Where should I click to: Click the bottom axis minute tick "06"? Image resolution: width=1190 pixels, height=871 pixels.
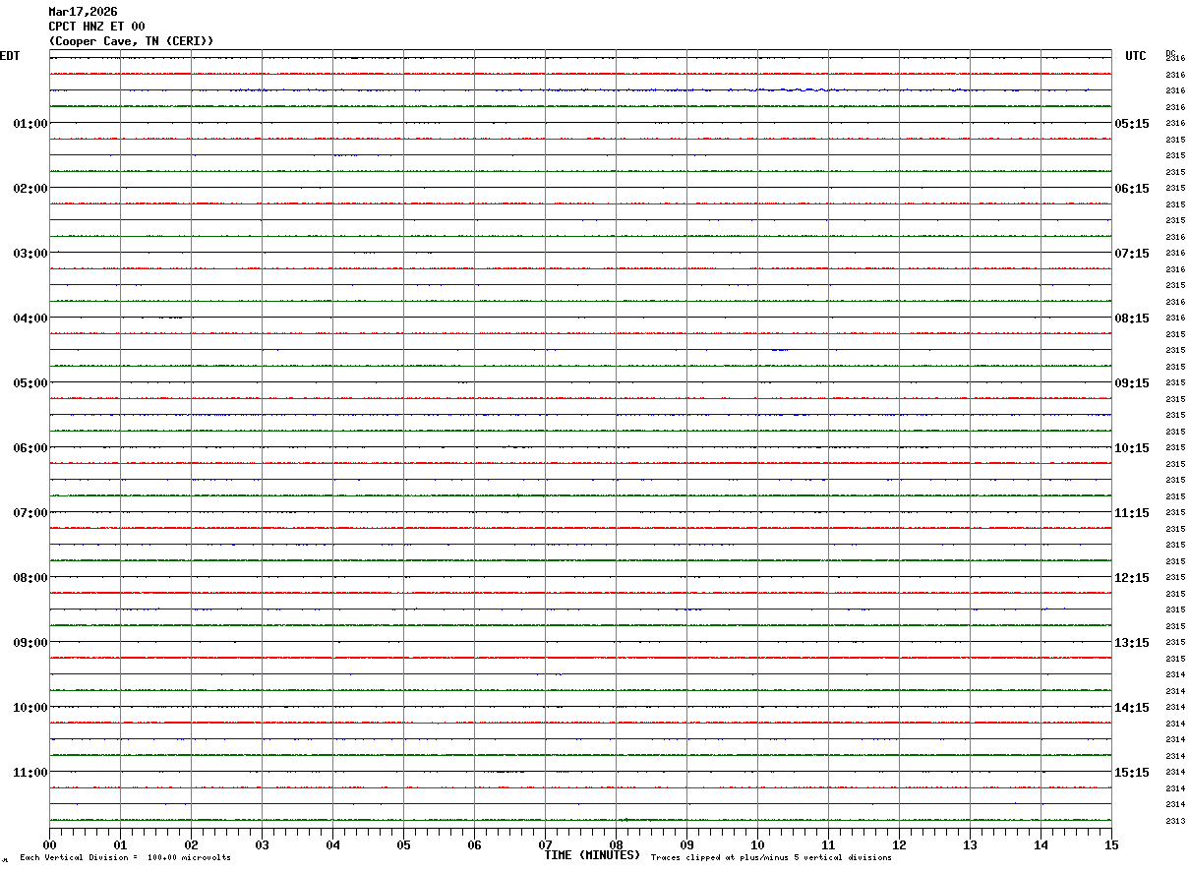coord(475,844)
